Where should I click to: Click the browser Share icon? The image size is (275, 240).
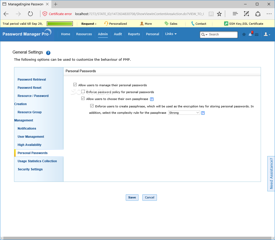click(x=258, y=14)
